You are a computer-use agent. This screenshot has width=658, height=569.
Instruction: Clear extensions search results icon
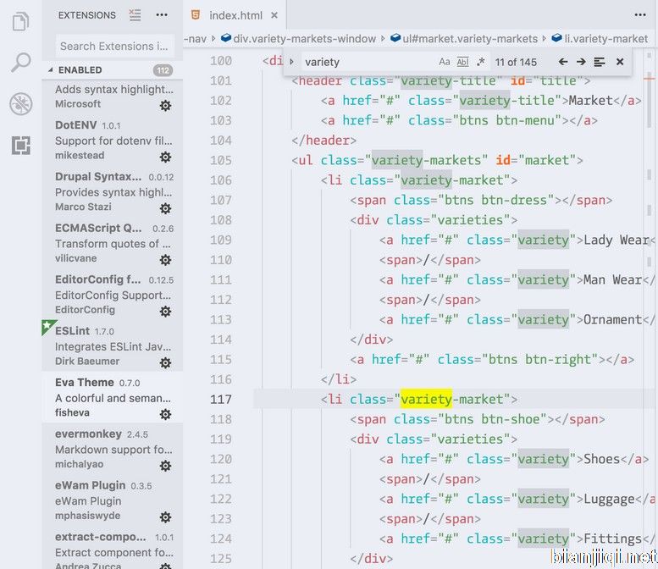[135, 15]
